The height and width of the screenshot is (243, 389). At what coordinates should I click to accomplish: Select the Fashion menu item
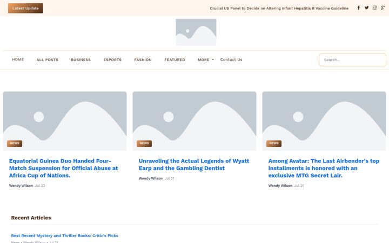point(143,60)
